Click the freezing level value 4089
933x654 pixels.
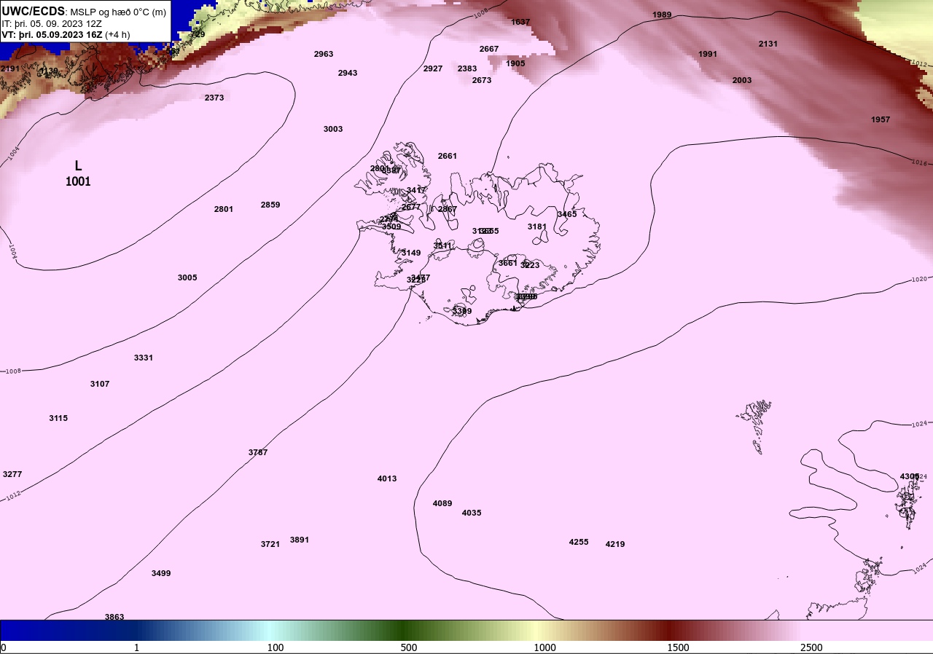pyautogui.click(x=442, y=503)
